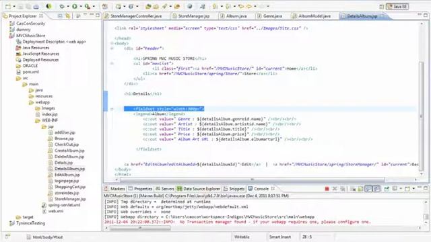This screenshot has height=242, width=431.
Task: Open the Snippets view tab
Action: (x=234, y=189)
